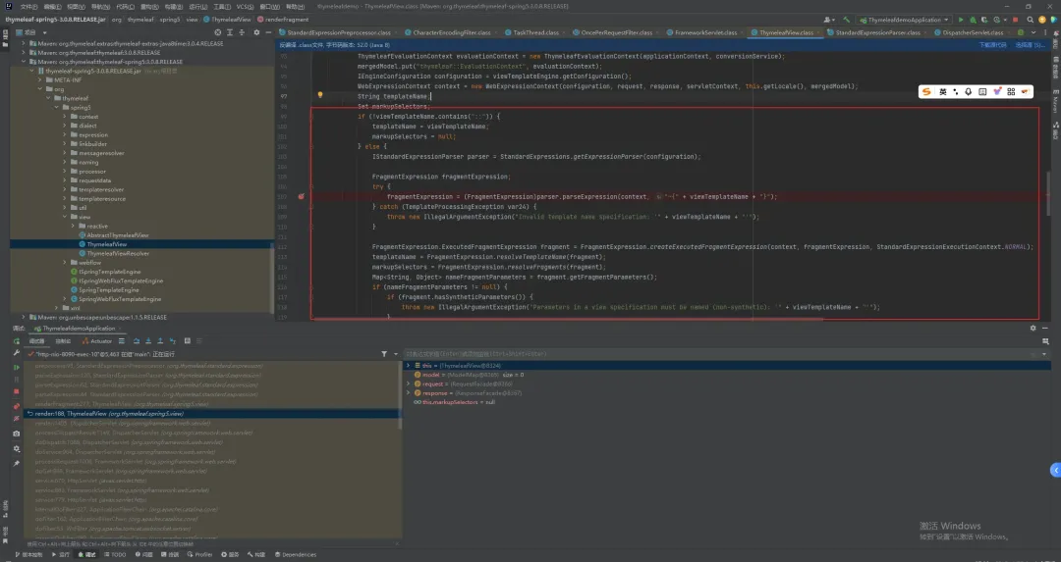Open run configuration ThymeleafdemoApplication dropdown

coord(905,20)
